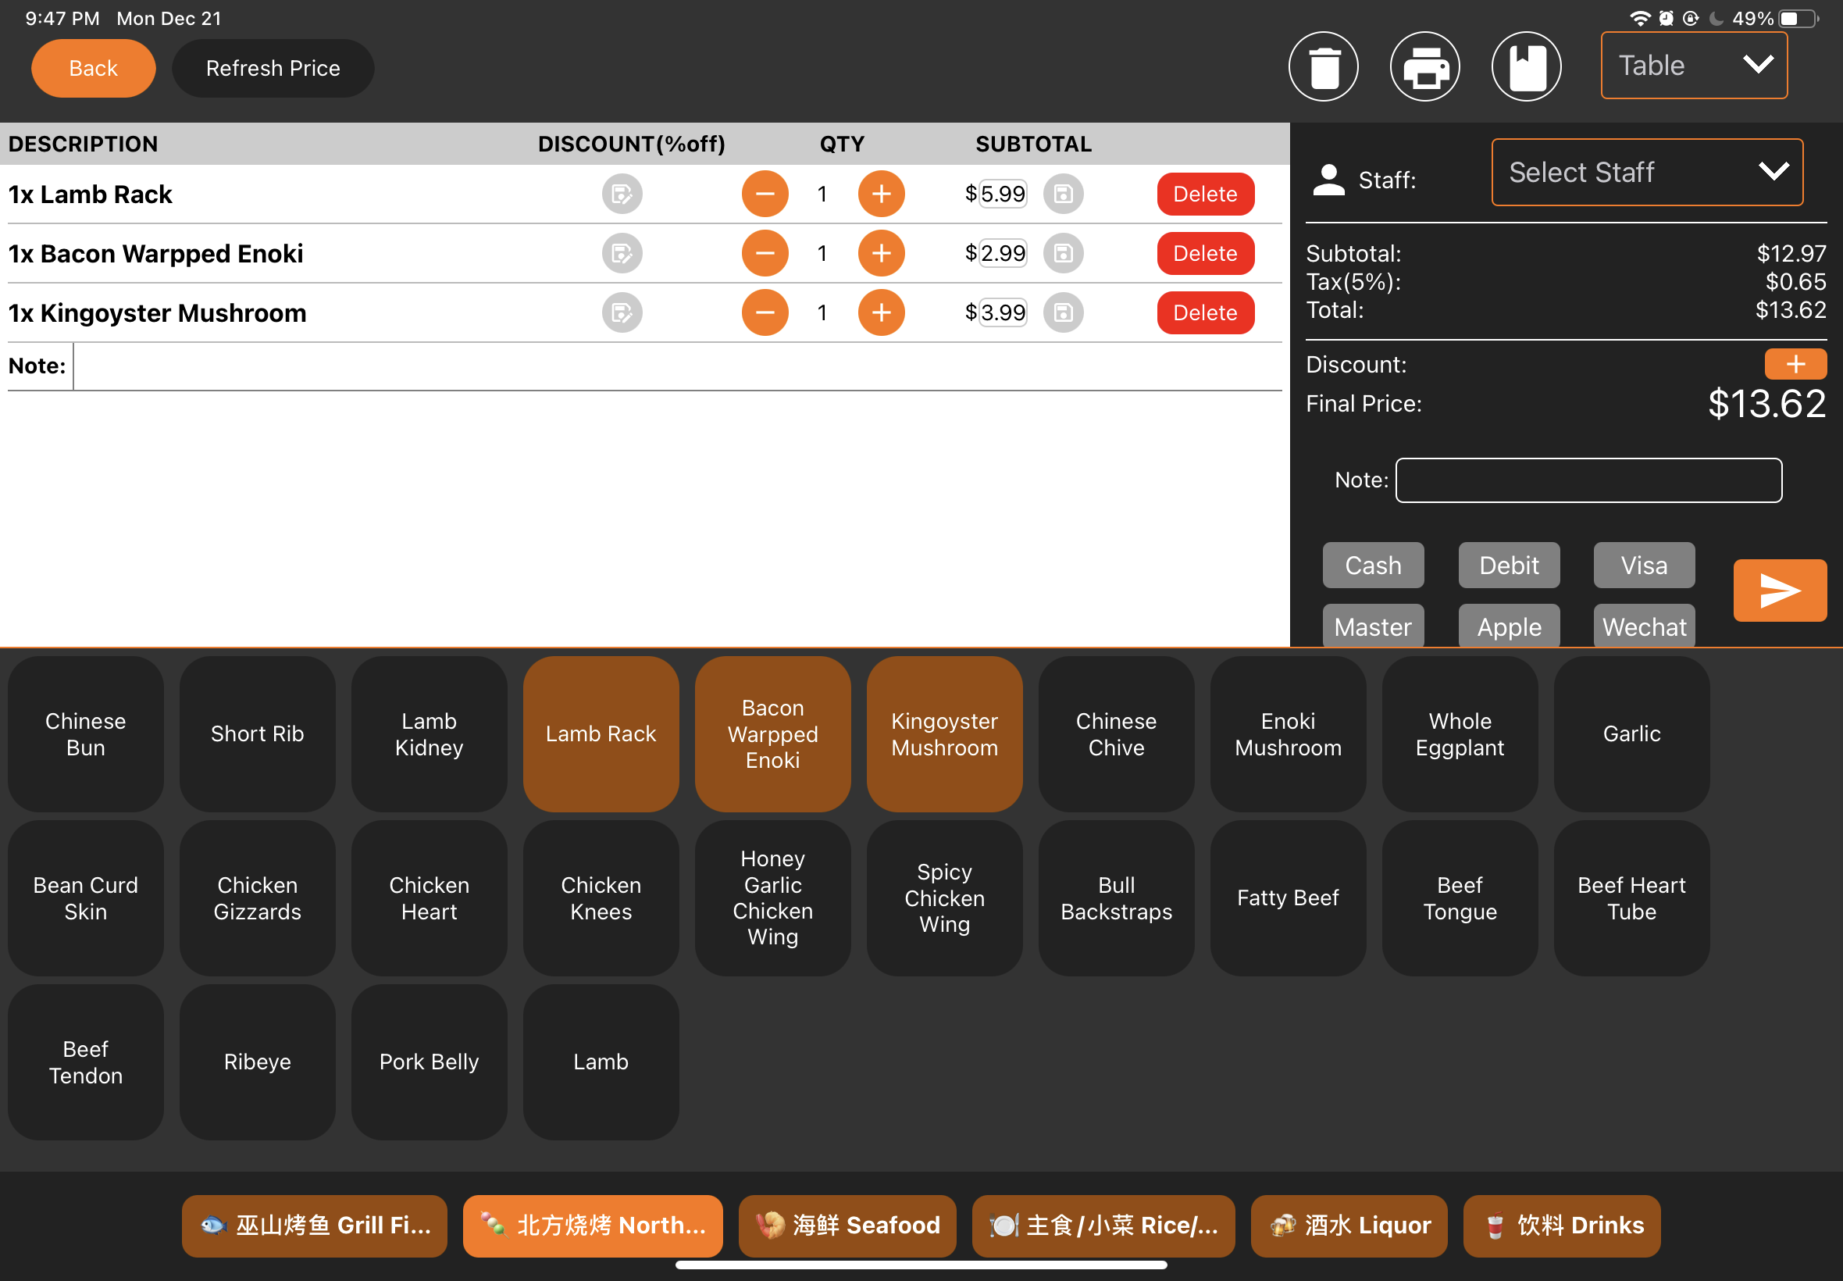Open the Select Staff dropdown
This screenshot has width=1843, height=1281.
(1646, 172)
